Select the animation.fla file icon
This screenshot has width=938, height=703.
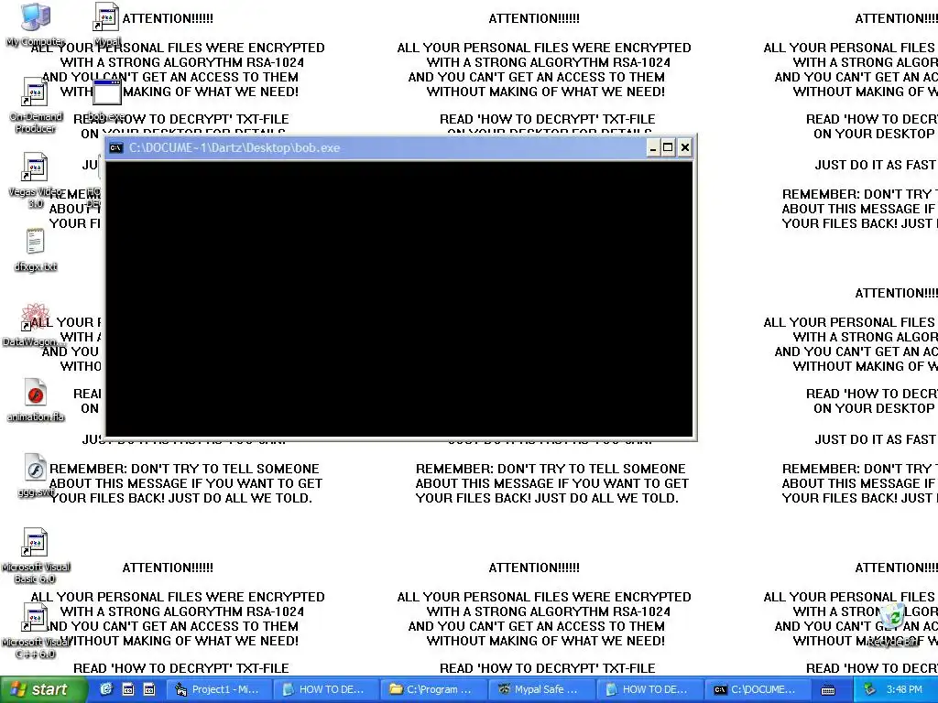coord(36,400)
